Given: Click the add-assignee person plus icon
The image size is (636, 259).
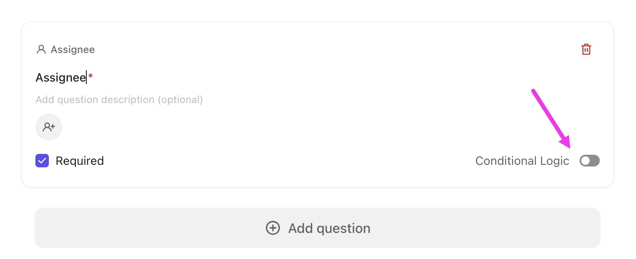Looking at the screenshot, I should pyautogui.click(x=49, y=127).
